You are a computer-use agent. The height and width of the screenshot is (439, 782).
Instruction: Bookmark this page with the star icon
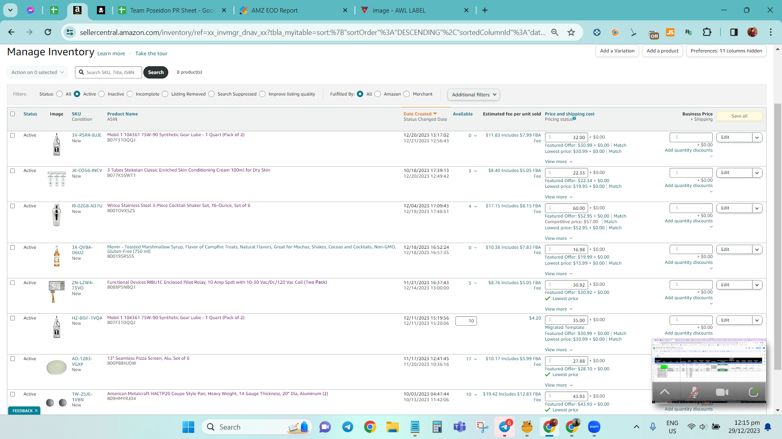pos(571,32)
